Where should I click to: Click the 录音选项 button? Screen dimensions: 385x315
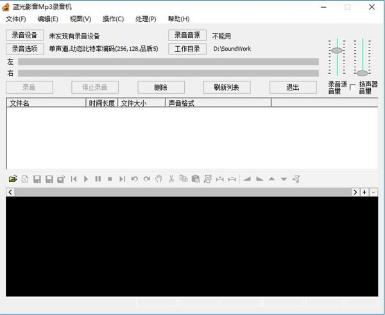click(25, 49)
